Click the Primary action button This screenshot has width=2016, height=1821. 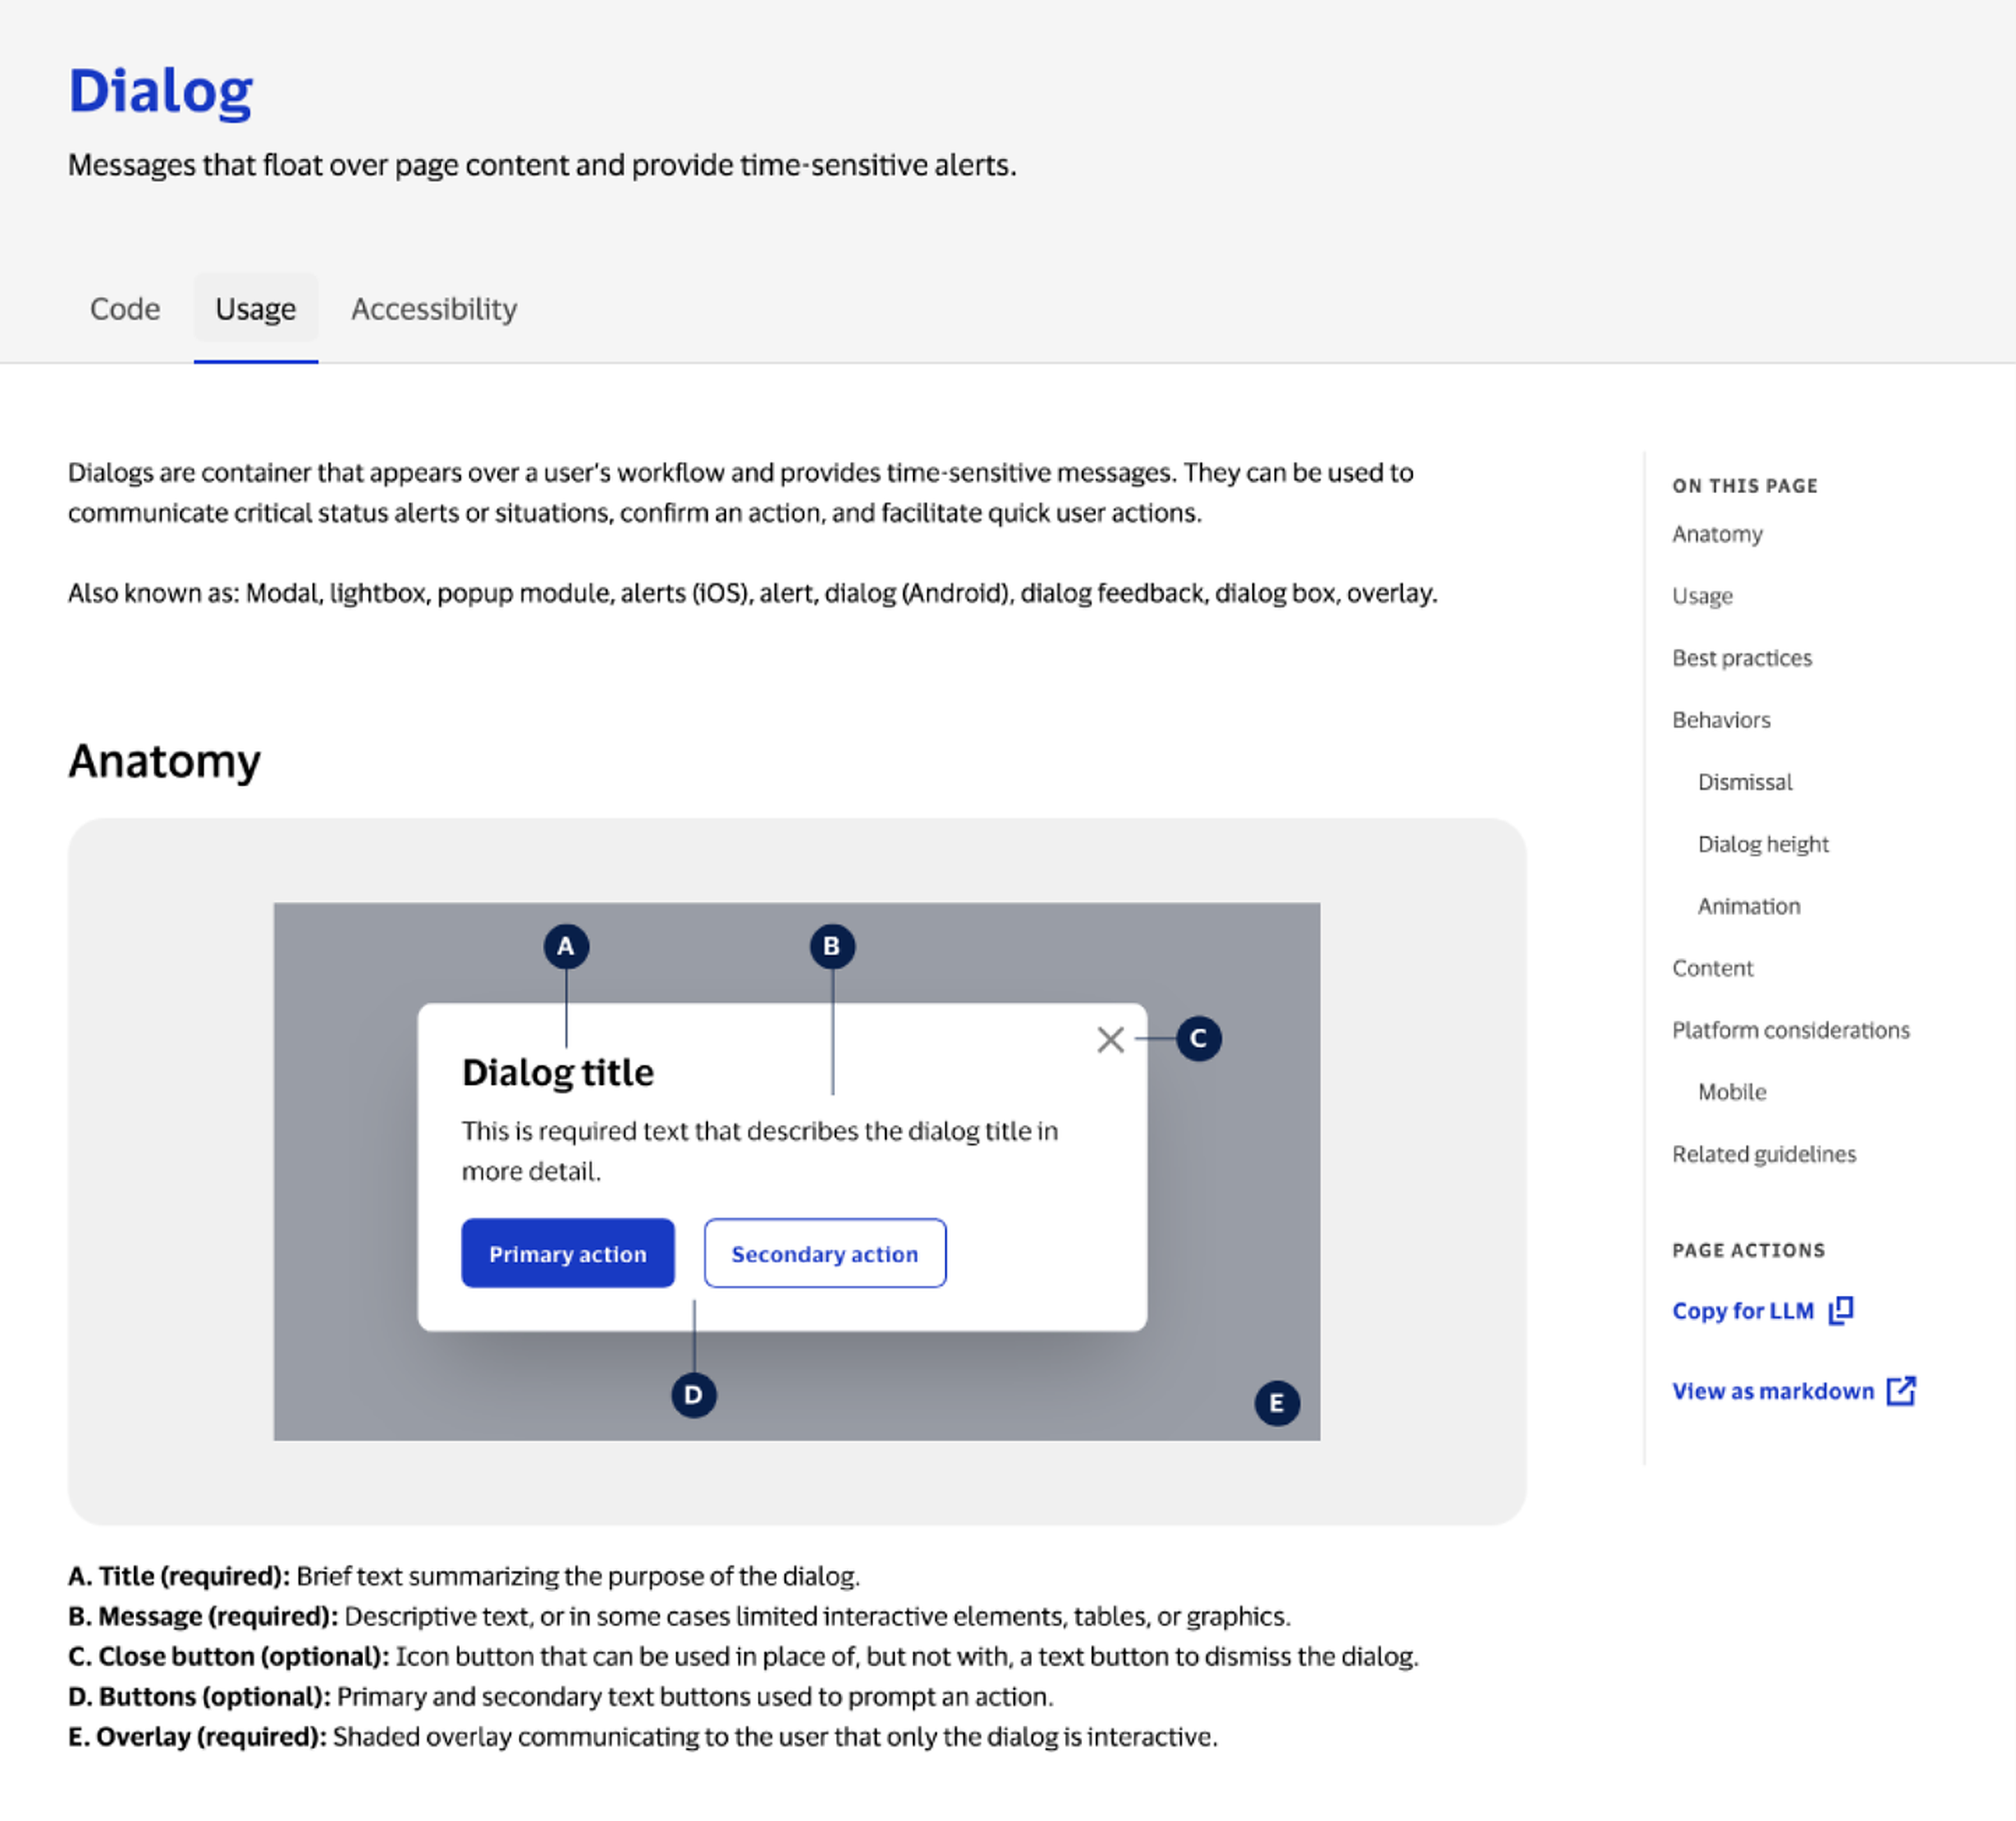click(x=568, y=1253)
